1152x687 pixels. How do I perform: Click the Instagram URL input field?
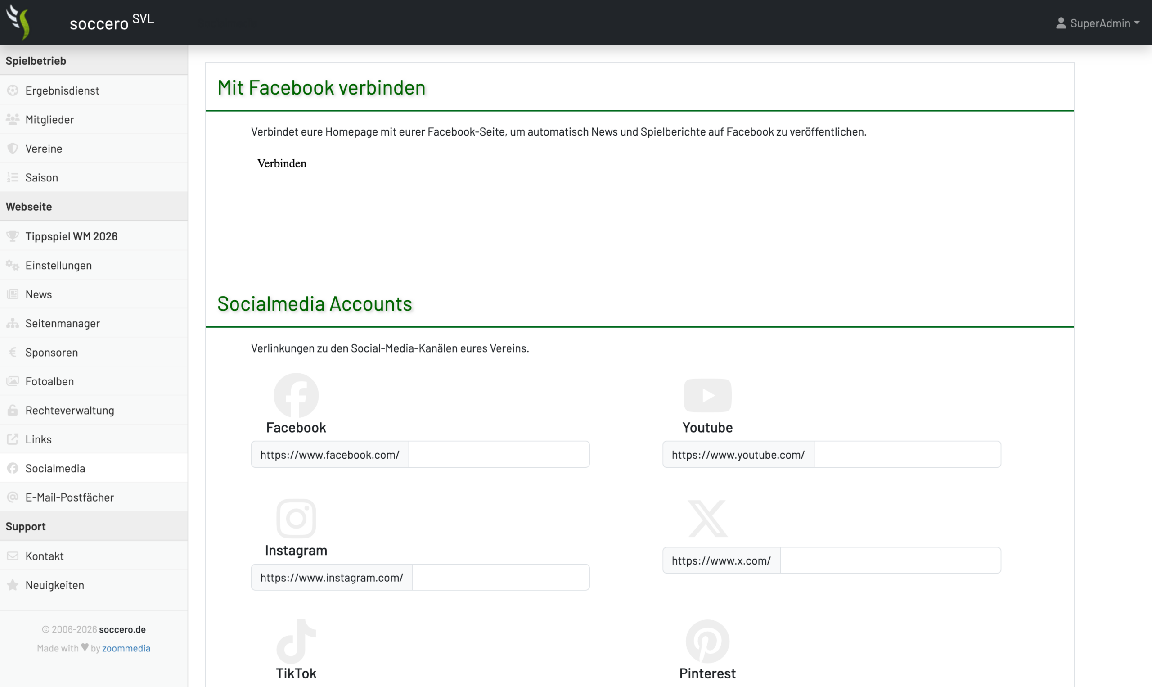pos(500,577)
